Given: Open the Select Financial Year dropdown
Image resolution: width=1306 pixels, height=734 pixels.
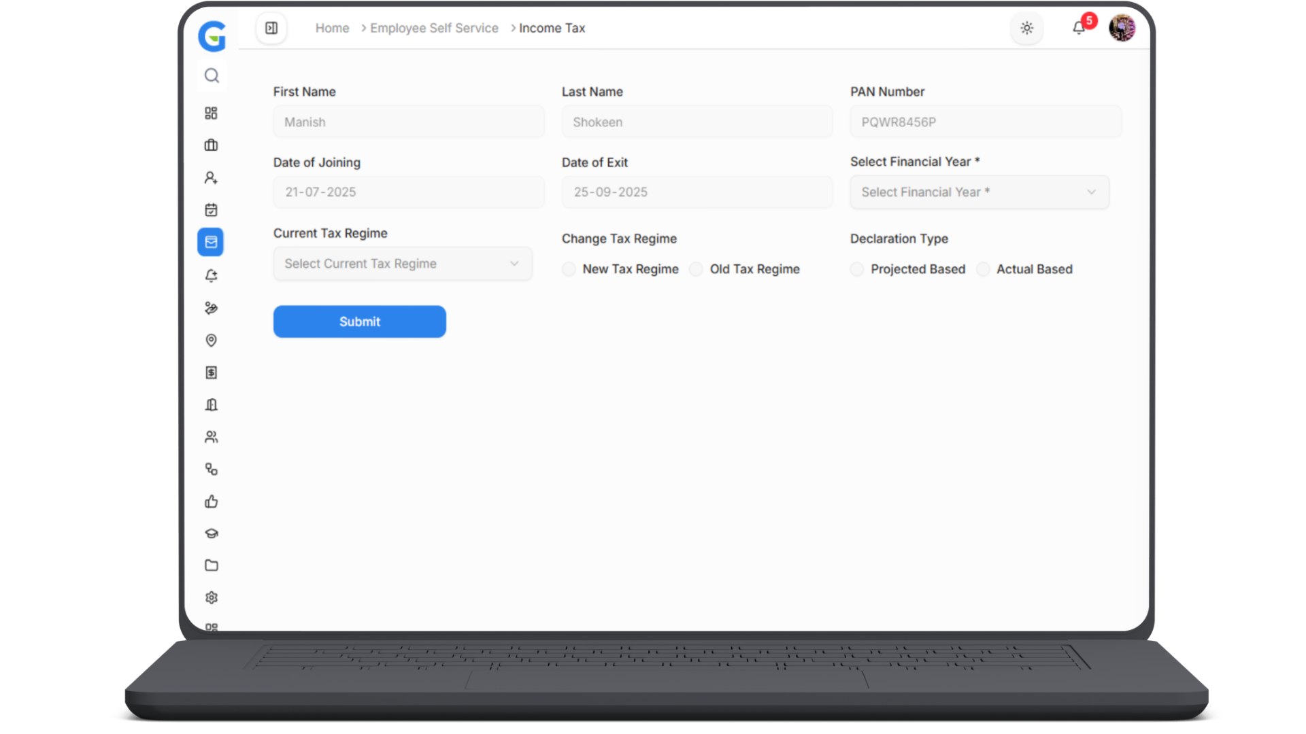Looking at the screenshot, I should coord(978,192).
